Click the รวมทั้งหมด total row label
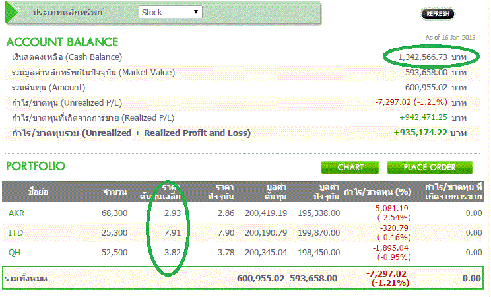The width and height of the screenshot is (491, 297). pyautogui.click(x=26, y=279)
